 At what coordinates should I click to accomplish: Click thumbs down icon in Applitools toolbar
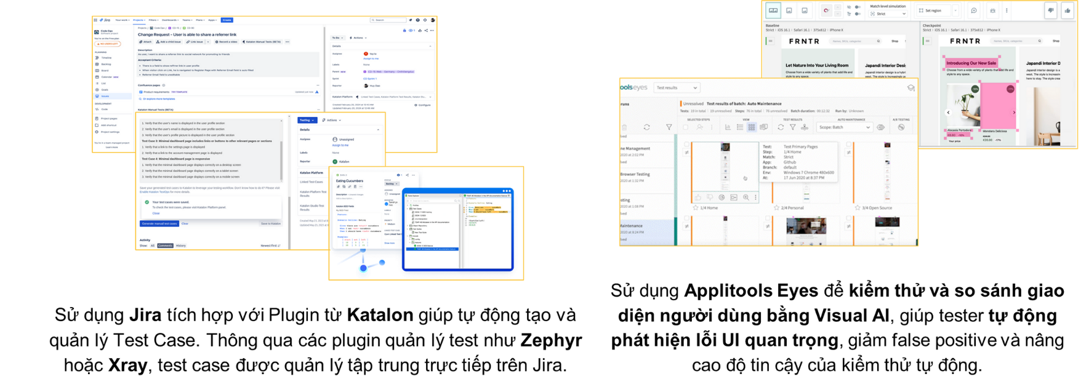pyautogui.click(x=1051, y=10)
